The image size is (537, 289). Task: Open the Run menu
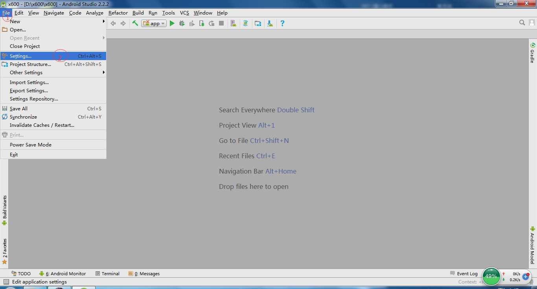tap(153, 13)
